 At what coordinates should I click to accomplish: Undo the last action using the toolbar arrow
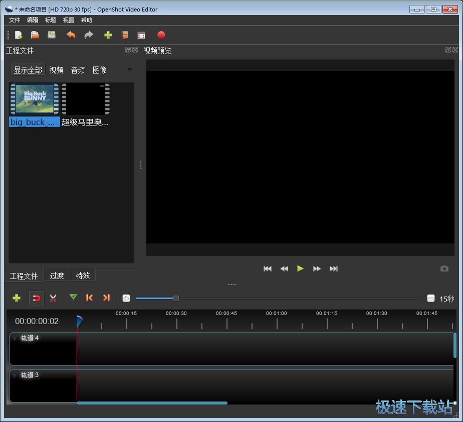(x=71, y=35)
